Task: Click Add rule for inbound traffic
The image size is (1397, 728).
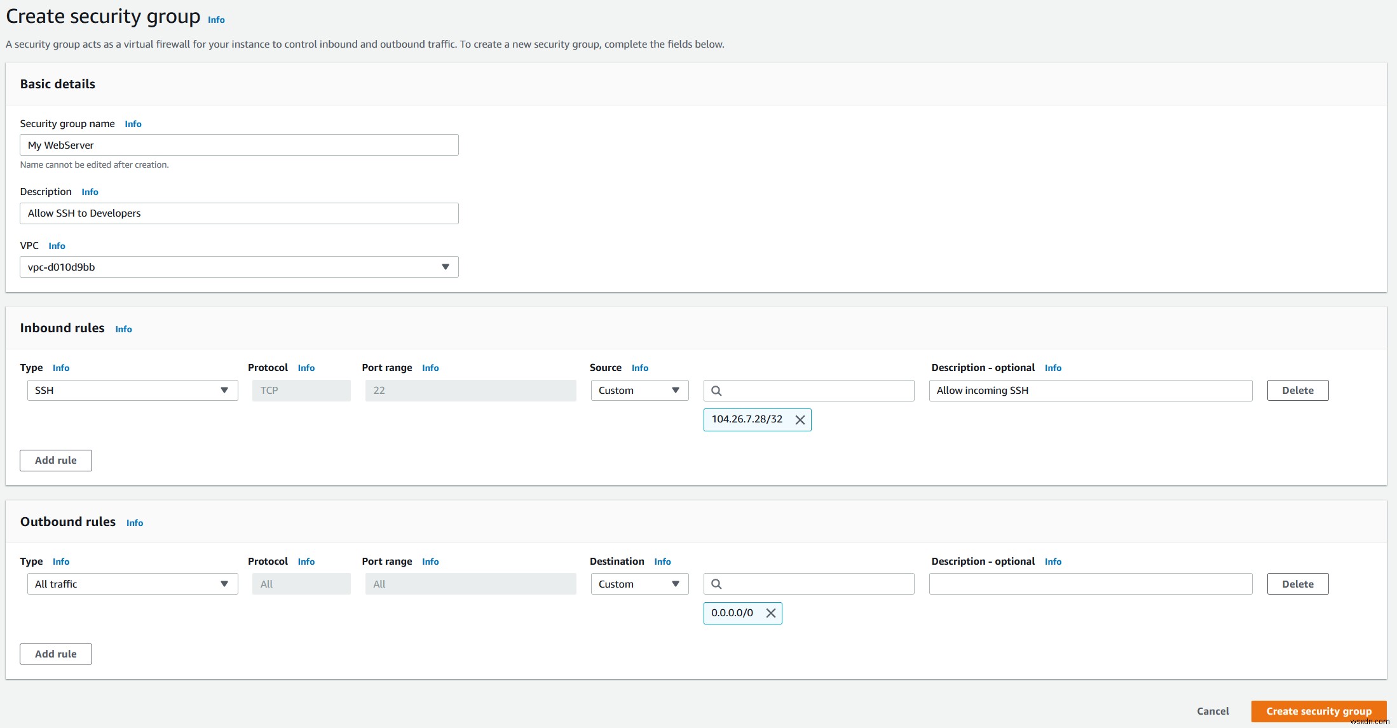Action: [x=55, y=459]
